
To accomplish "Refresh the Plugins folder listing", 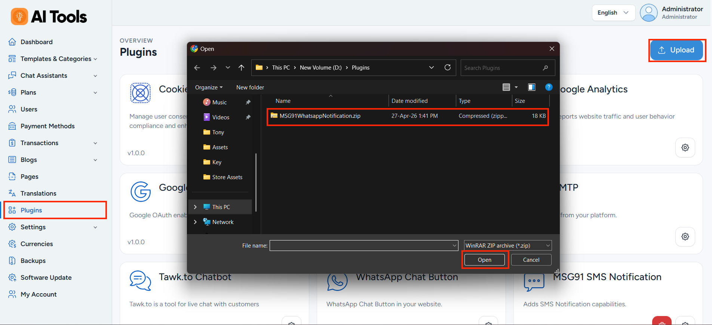I will 448,67.
